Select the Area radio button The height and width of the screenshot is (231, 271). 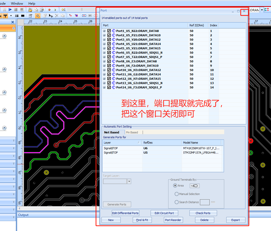175,186
